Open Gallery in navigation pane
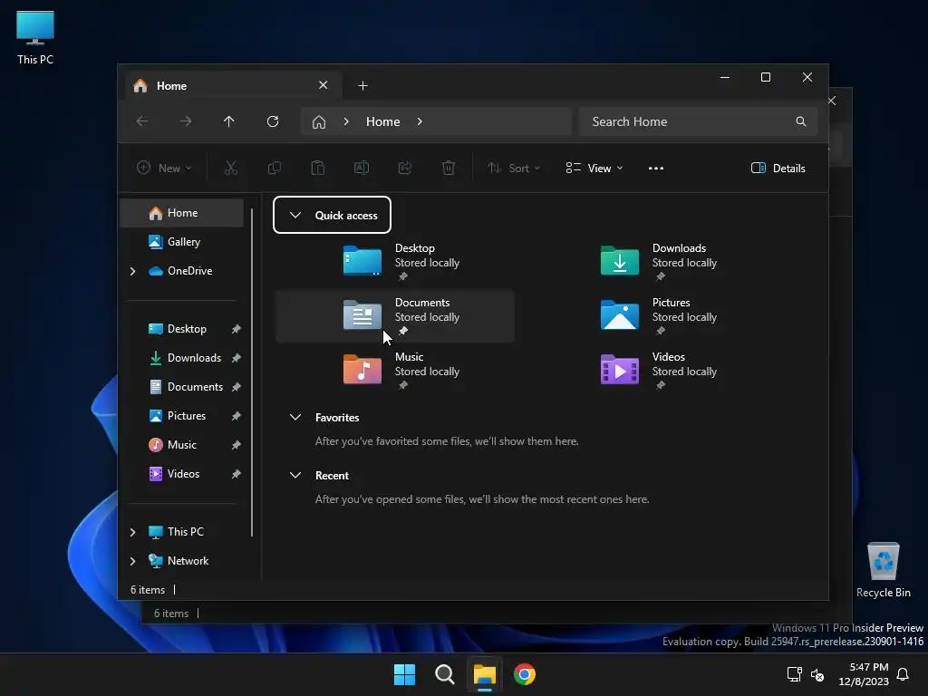Image resolution: width=928 pixels, height=696 pixels. pyautogui.click(x=181, y=242)
